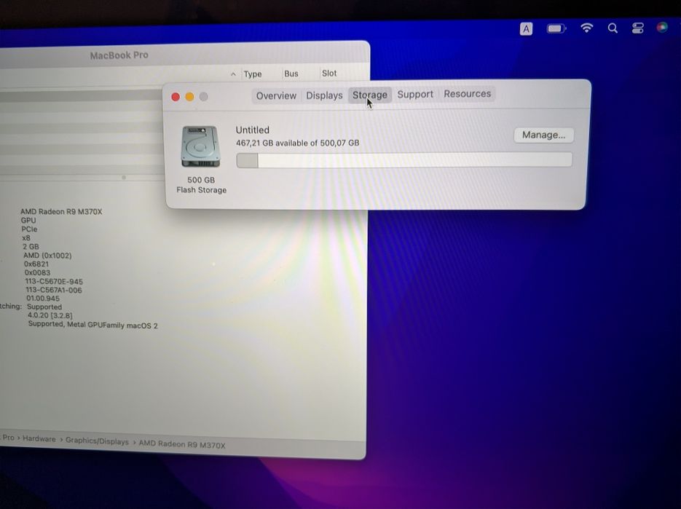Select the AMD Radeon R9 M370X model value
The image size is (681, 509).
pyautogui.click(x=61, y=211)
